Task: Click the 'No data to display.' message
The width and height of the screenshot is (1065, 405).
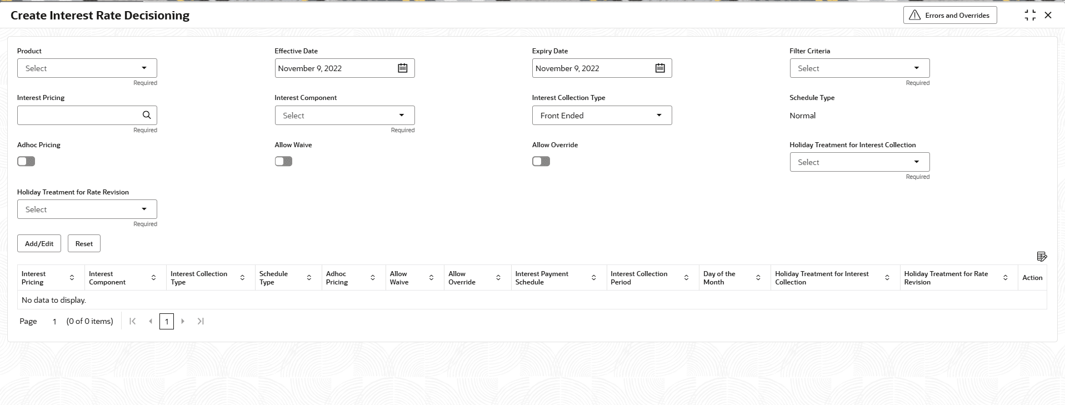Action: [x=54, y=300]
